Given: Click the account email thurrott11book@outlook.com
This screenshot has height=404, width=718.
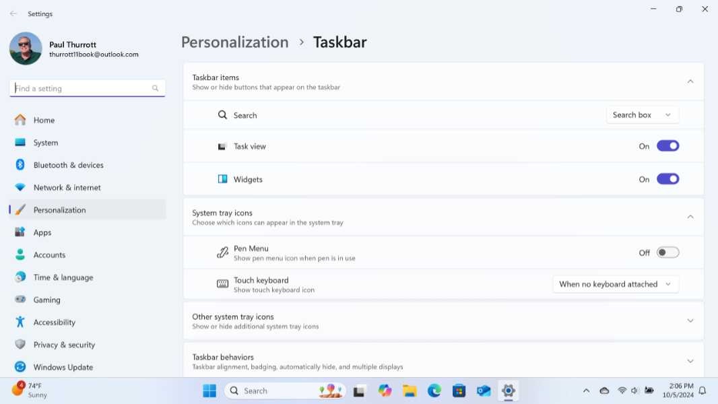Looking at the screenshot, I should 94,55.
